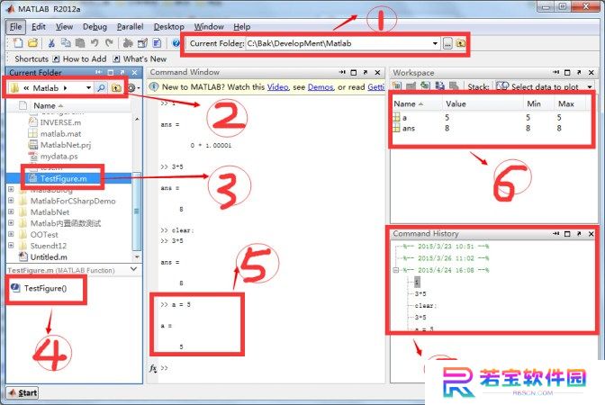Viewport: 605px width, 405px height.
Task: Undock the Command Window panel
Action: tap(366, 72)
